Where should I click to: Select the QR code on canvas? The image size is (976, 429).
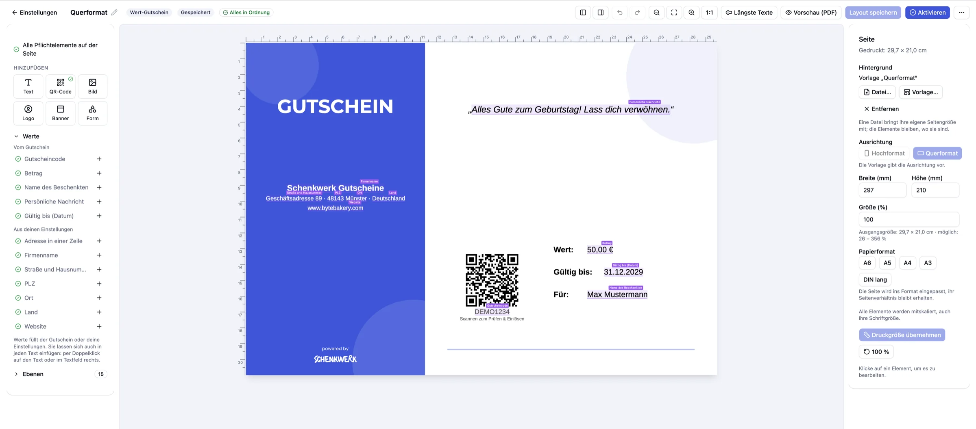click(x=492, y=280)
